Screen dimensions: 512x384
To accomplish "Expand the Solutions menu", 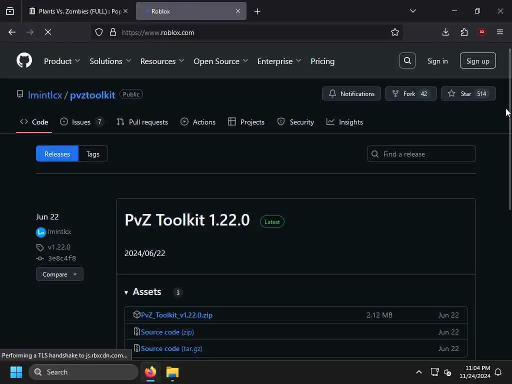I will [110, 61].
